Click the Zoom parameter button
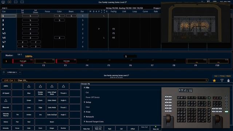233x131 pixels. tap(40, 100)
